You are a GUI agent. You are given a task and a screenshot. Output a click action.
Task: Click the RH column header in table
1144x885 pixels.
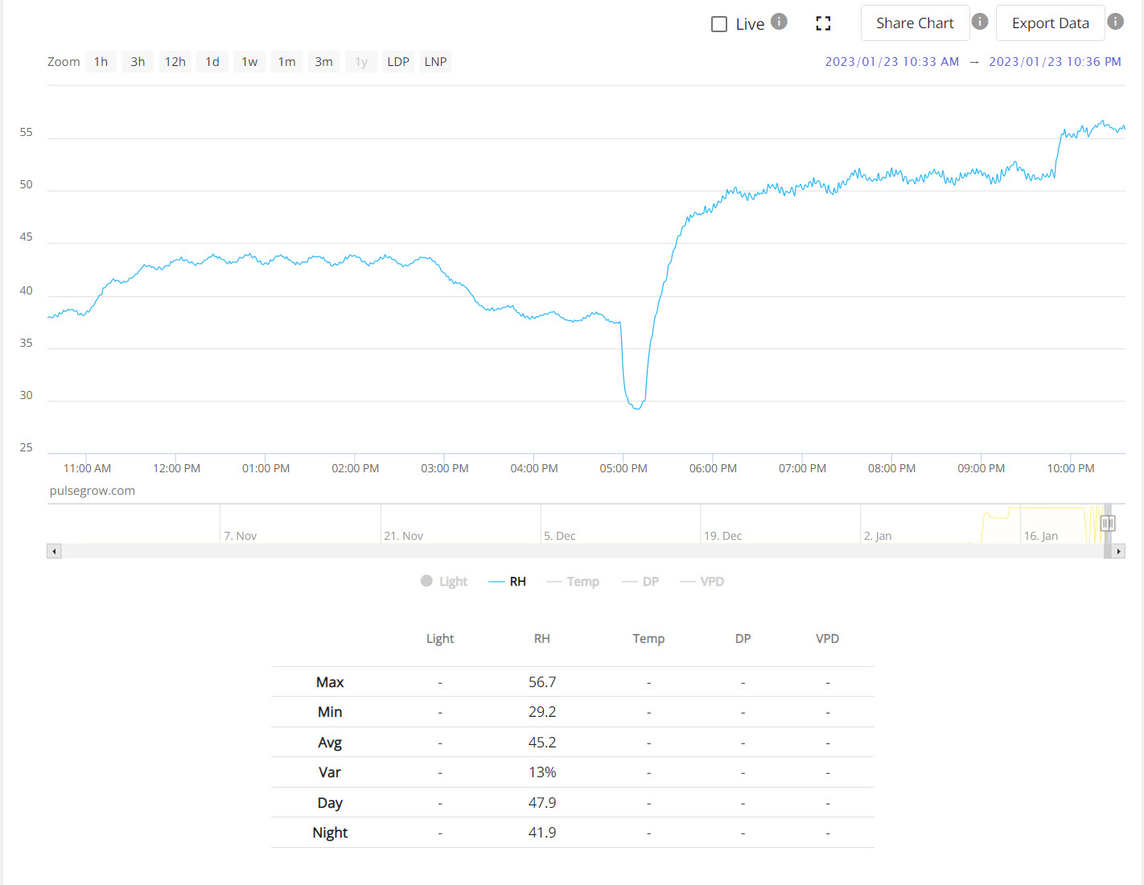[542, 639]
